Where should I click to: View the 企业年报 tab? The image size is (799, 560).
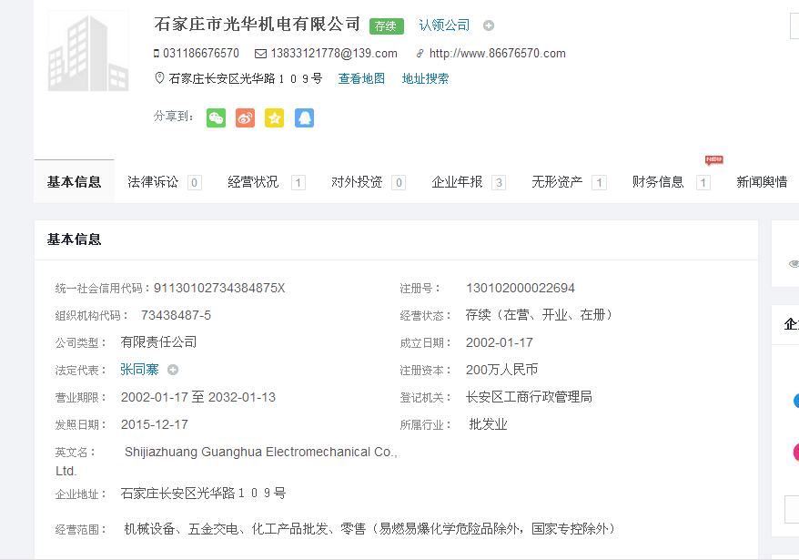457,182
